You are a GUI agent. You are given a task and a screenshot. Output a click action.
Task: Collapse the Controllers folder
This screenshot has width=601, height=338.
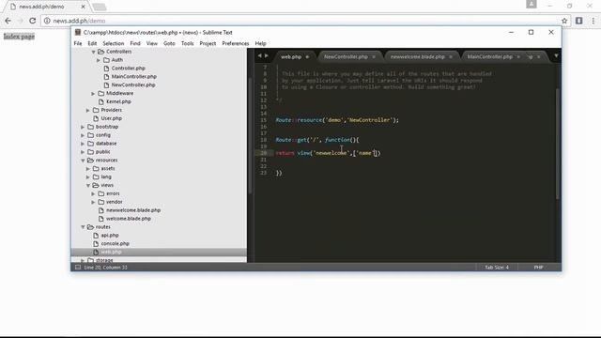tap(93, 52)
